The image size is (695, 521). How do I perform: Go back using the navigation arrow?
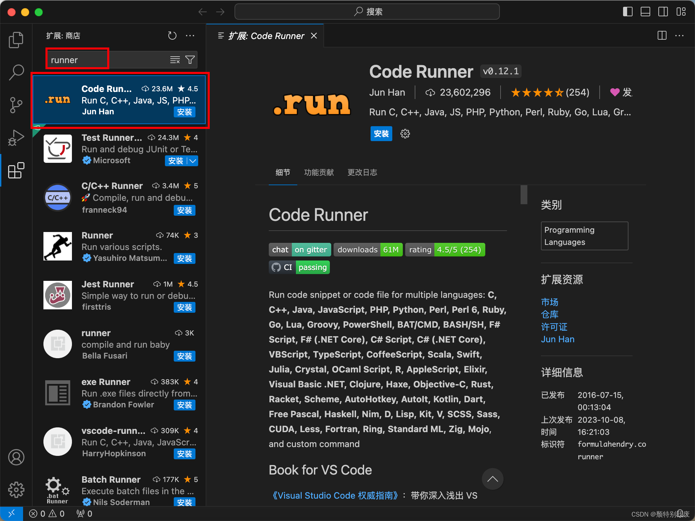203,12
